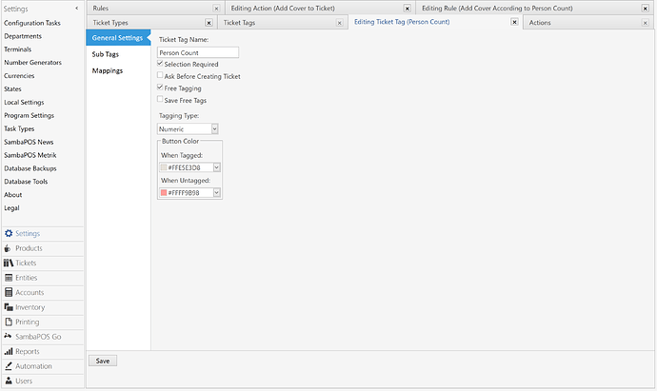Click the Automation pencil icon

coord(9,366)
